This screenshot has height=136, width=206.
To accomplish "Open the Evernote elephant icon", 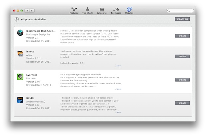I will coord(20,77).
